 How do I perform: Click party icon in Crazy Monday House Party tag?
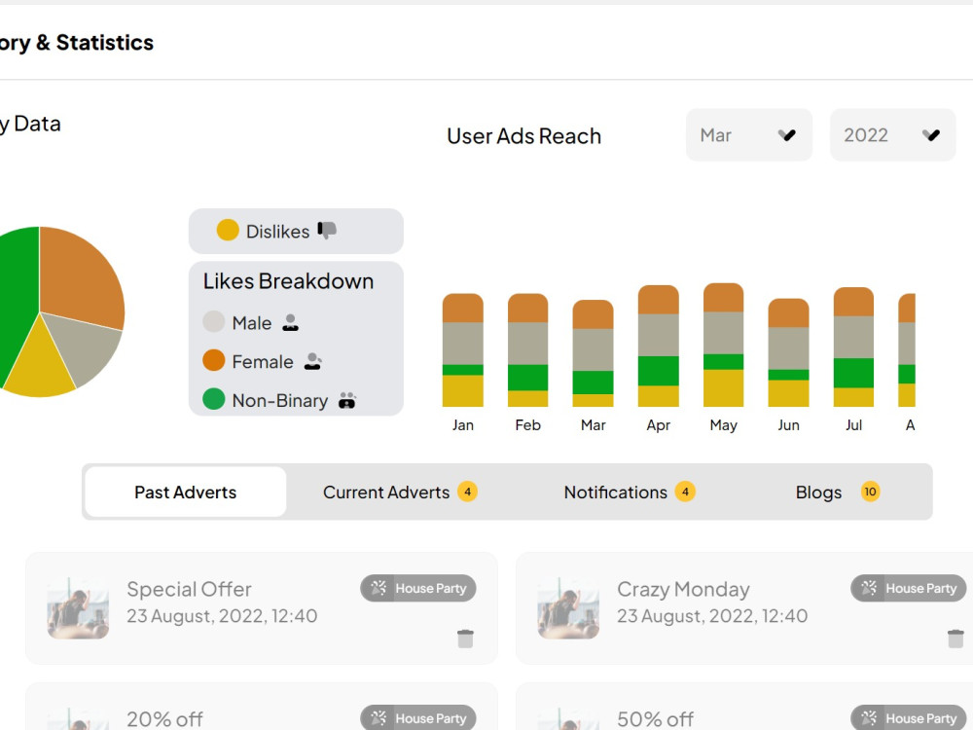coord(869,588)
